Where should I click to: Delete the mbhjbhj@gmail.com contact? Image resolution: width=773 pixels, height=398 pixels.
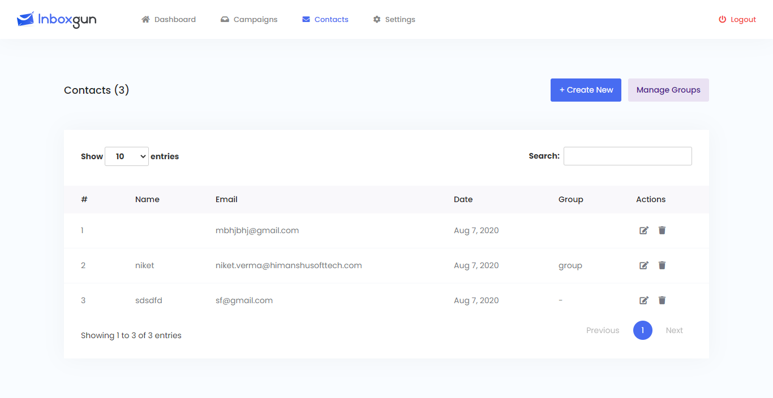point(662,230)
